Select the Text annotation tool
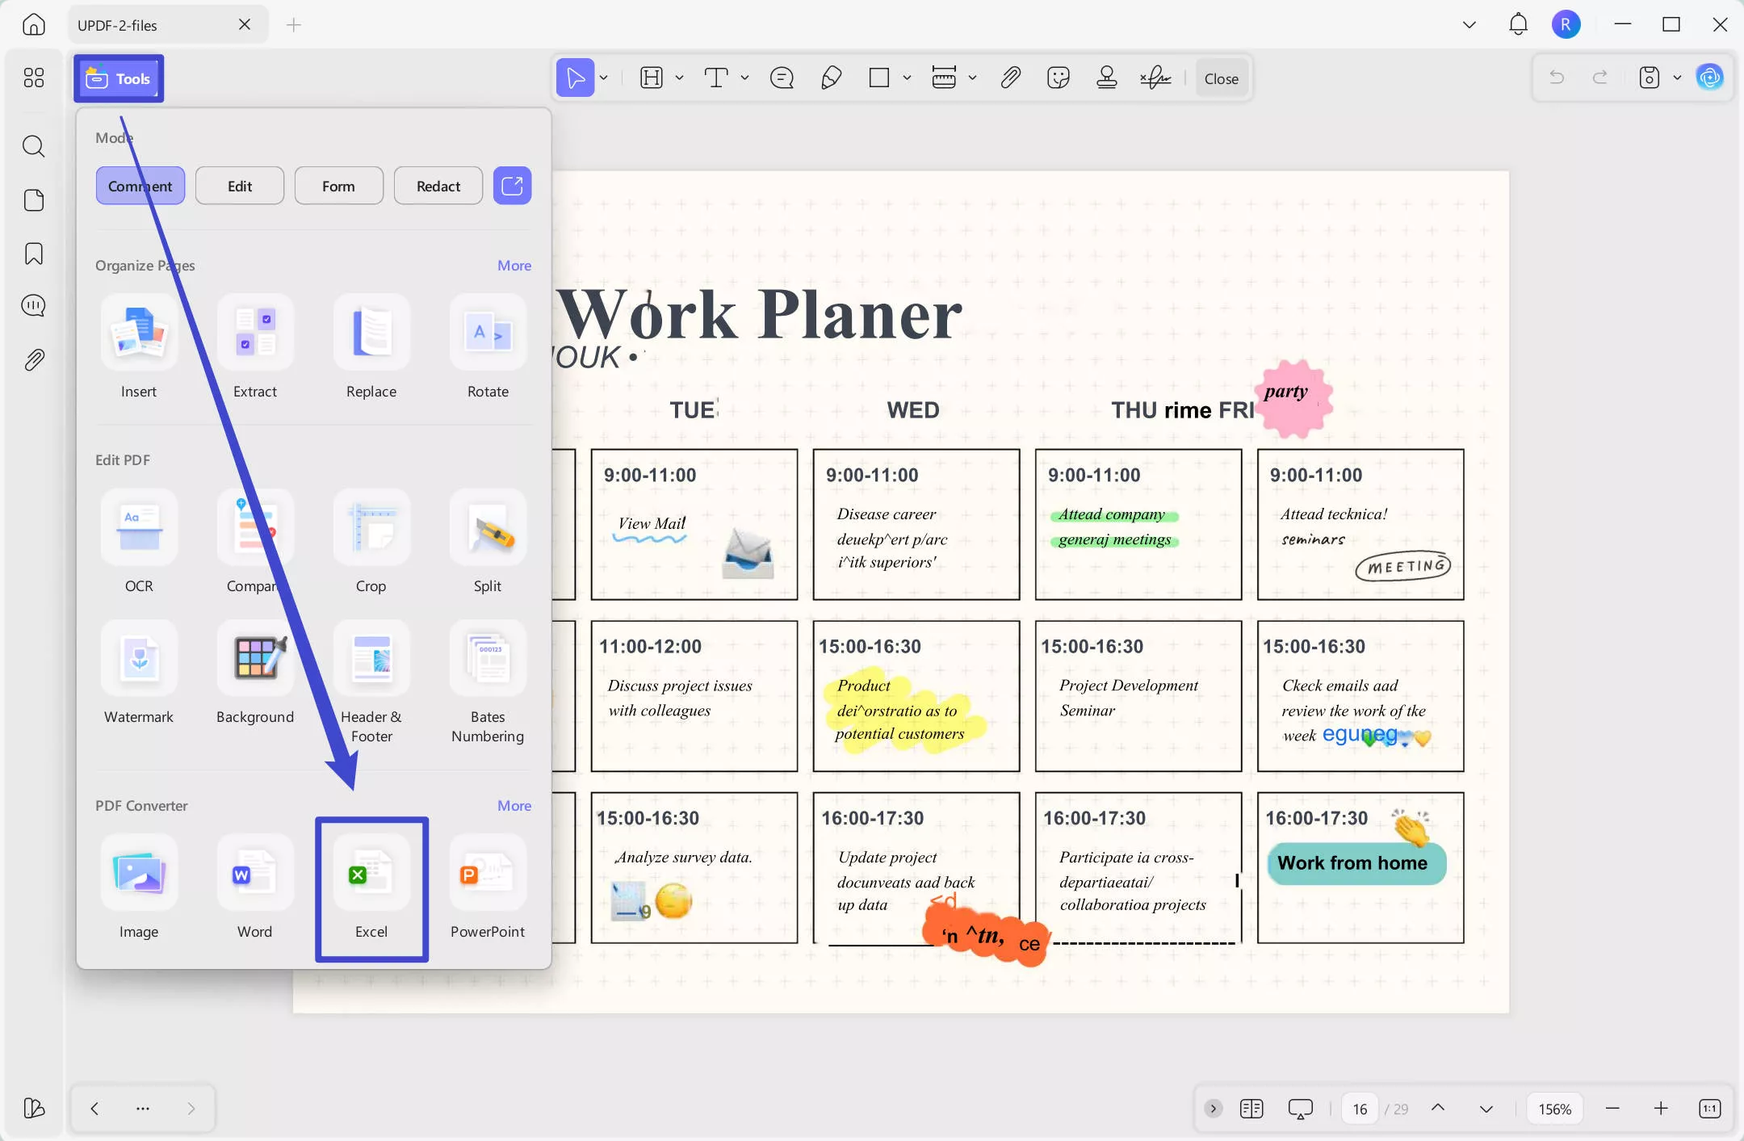This screenshot has height=1141, width=1744. [x=716, y=78]
